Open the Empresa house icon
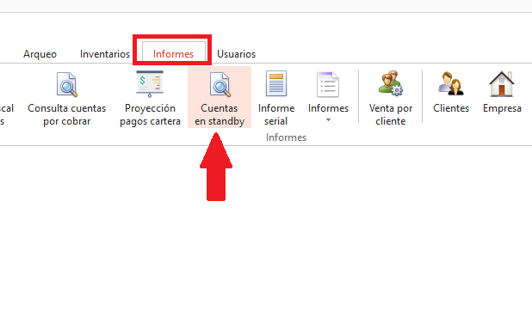 502,83
